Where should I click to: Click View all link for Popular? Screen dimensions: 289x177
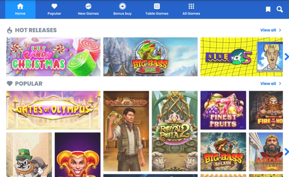(x=268, y=83)
